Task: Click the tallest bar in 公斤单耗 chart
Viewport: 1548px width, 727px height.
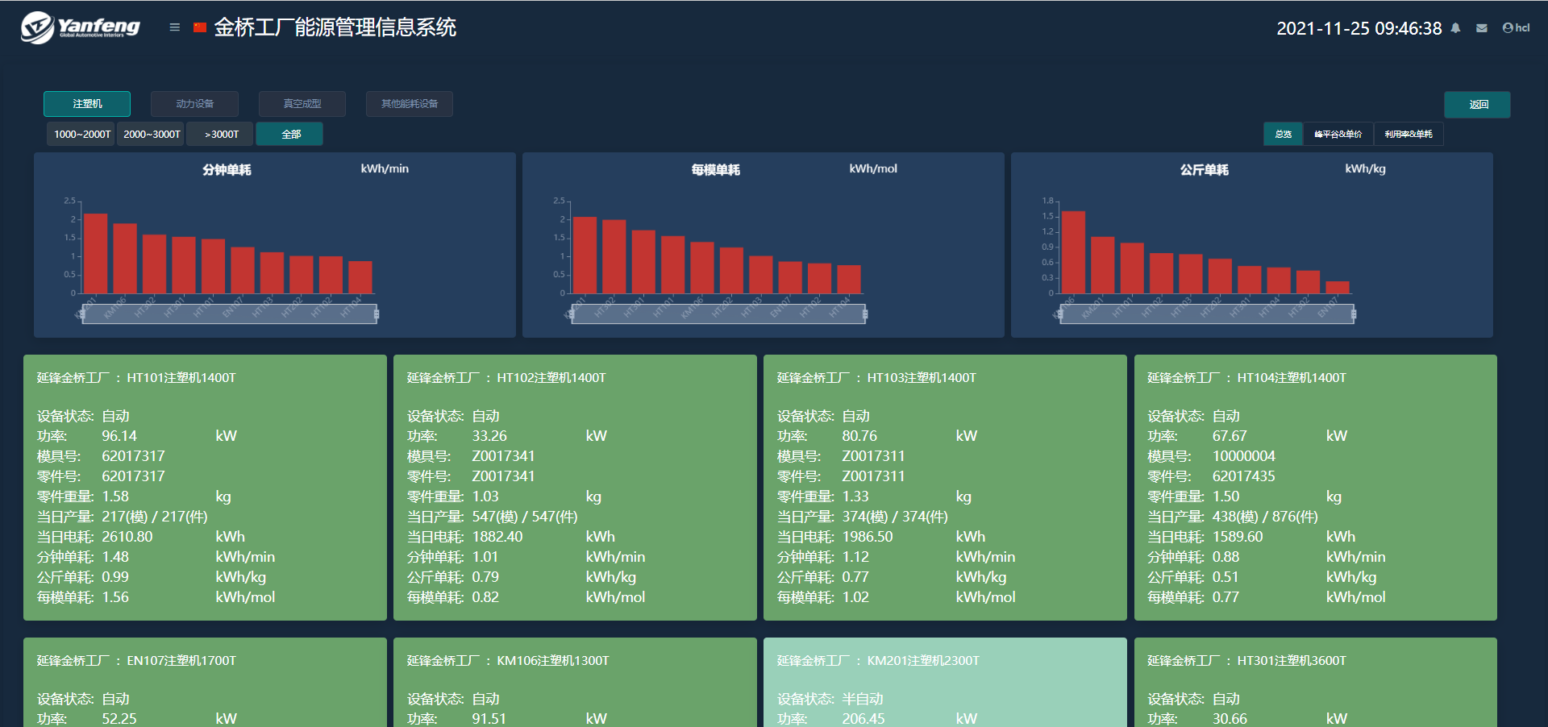Action: 1073,252
